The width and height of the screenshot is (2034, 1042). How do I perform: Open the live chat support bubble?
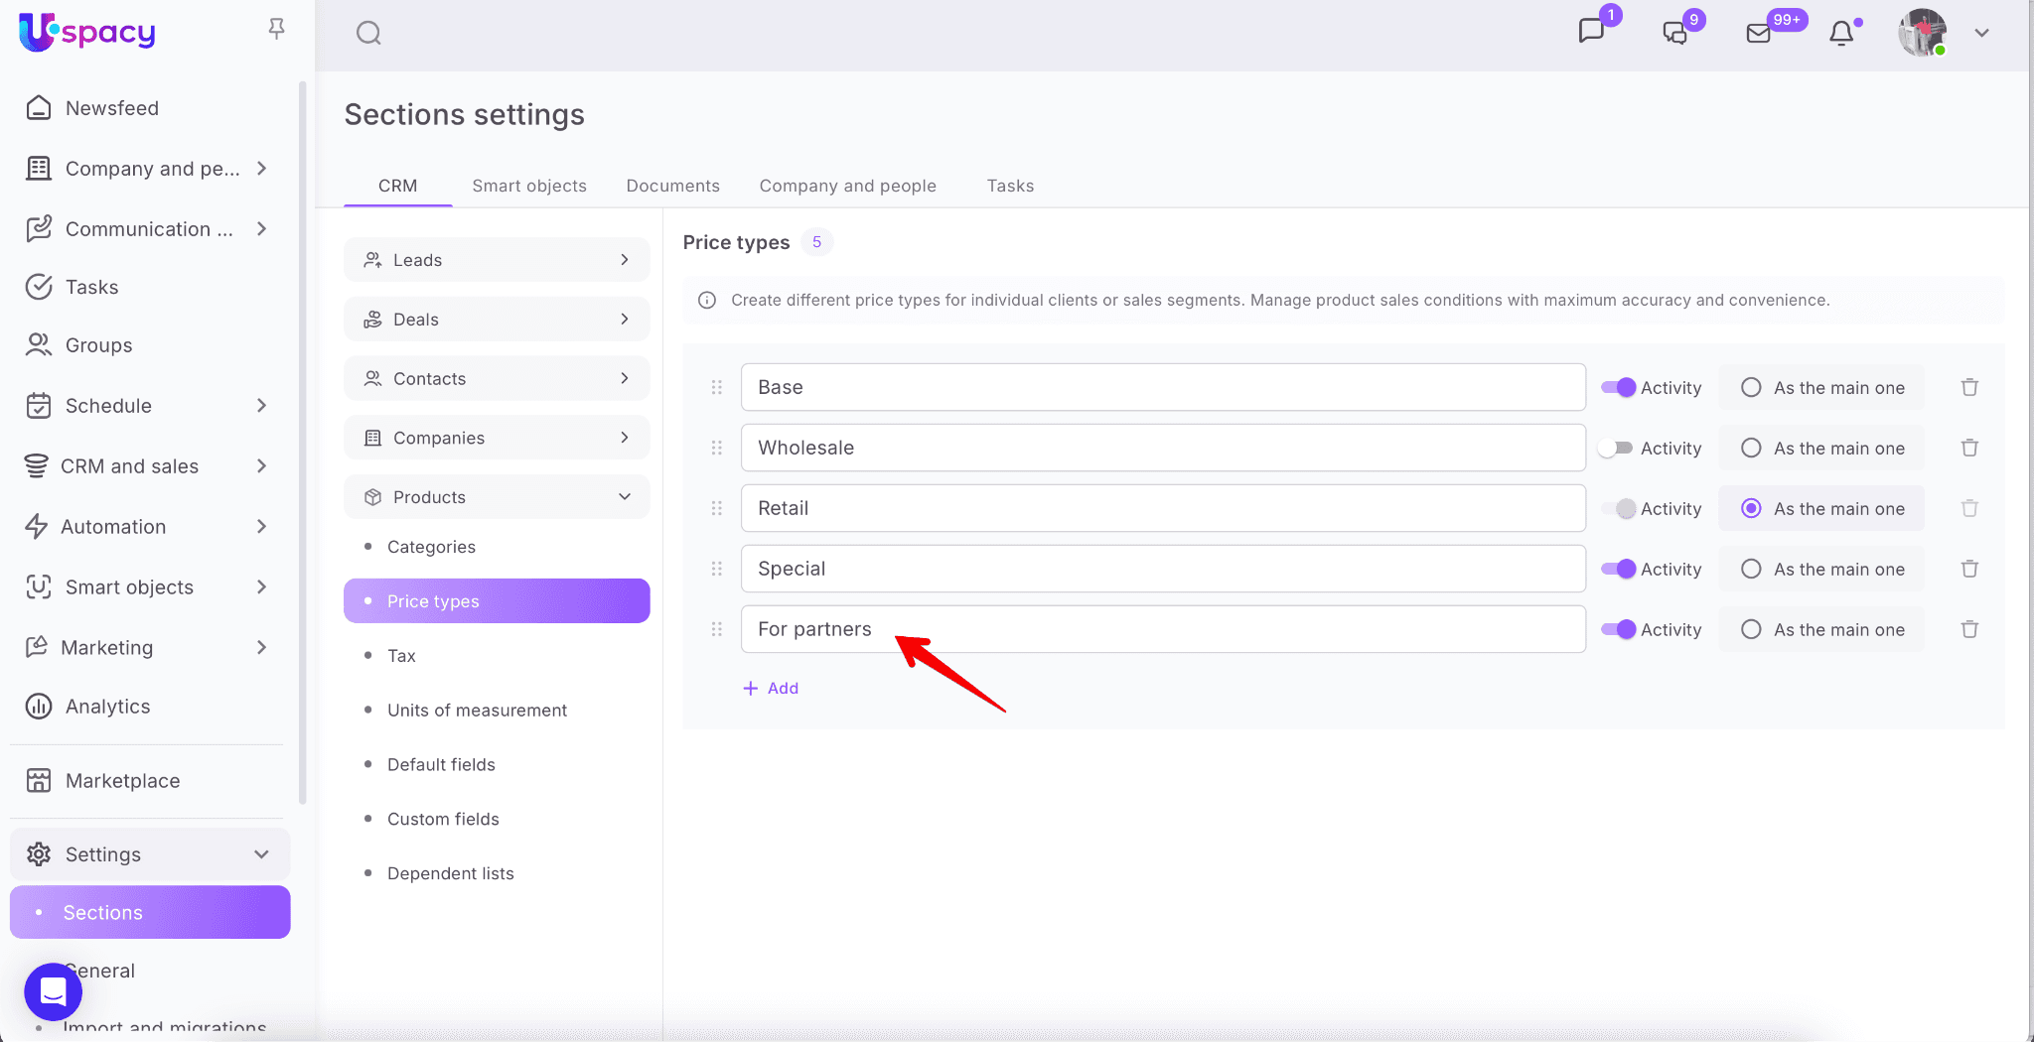[x=53, y=991]
